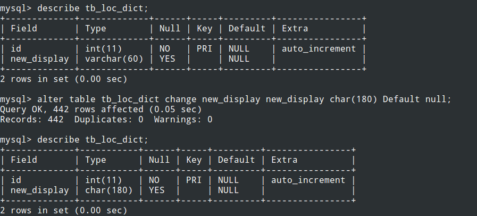Click 'new_display' field in second table
Screen dimensions: 477x216
39,190
